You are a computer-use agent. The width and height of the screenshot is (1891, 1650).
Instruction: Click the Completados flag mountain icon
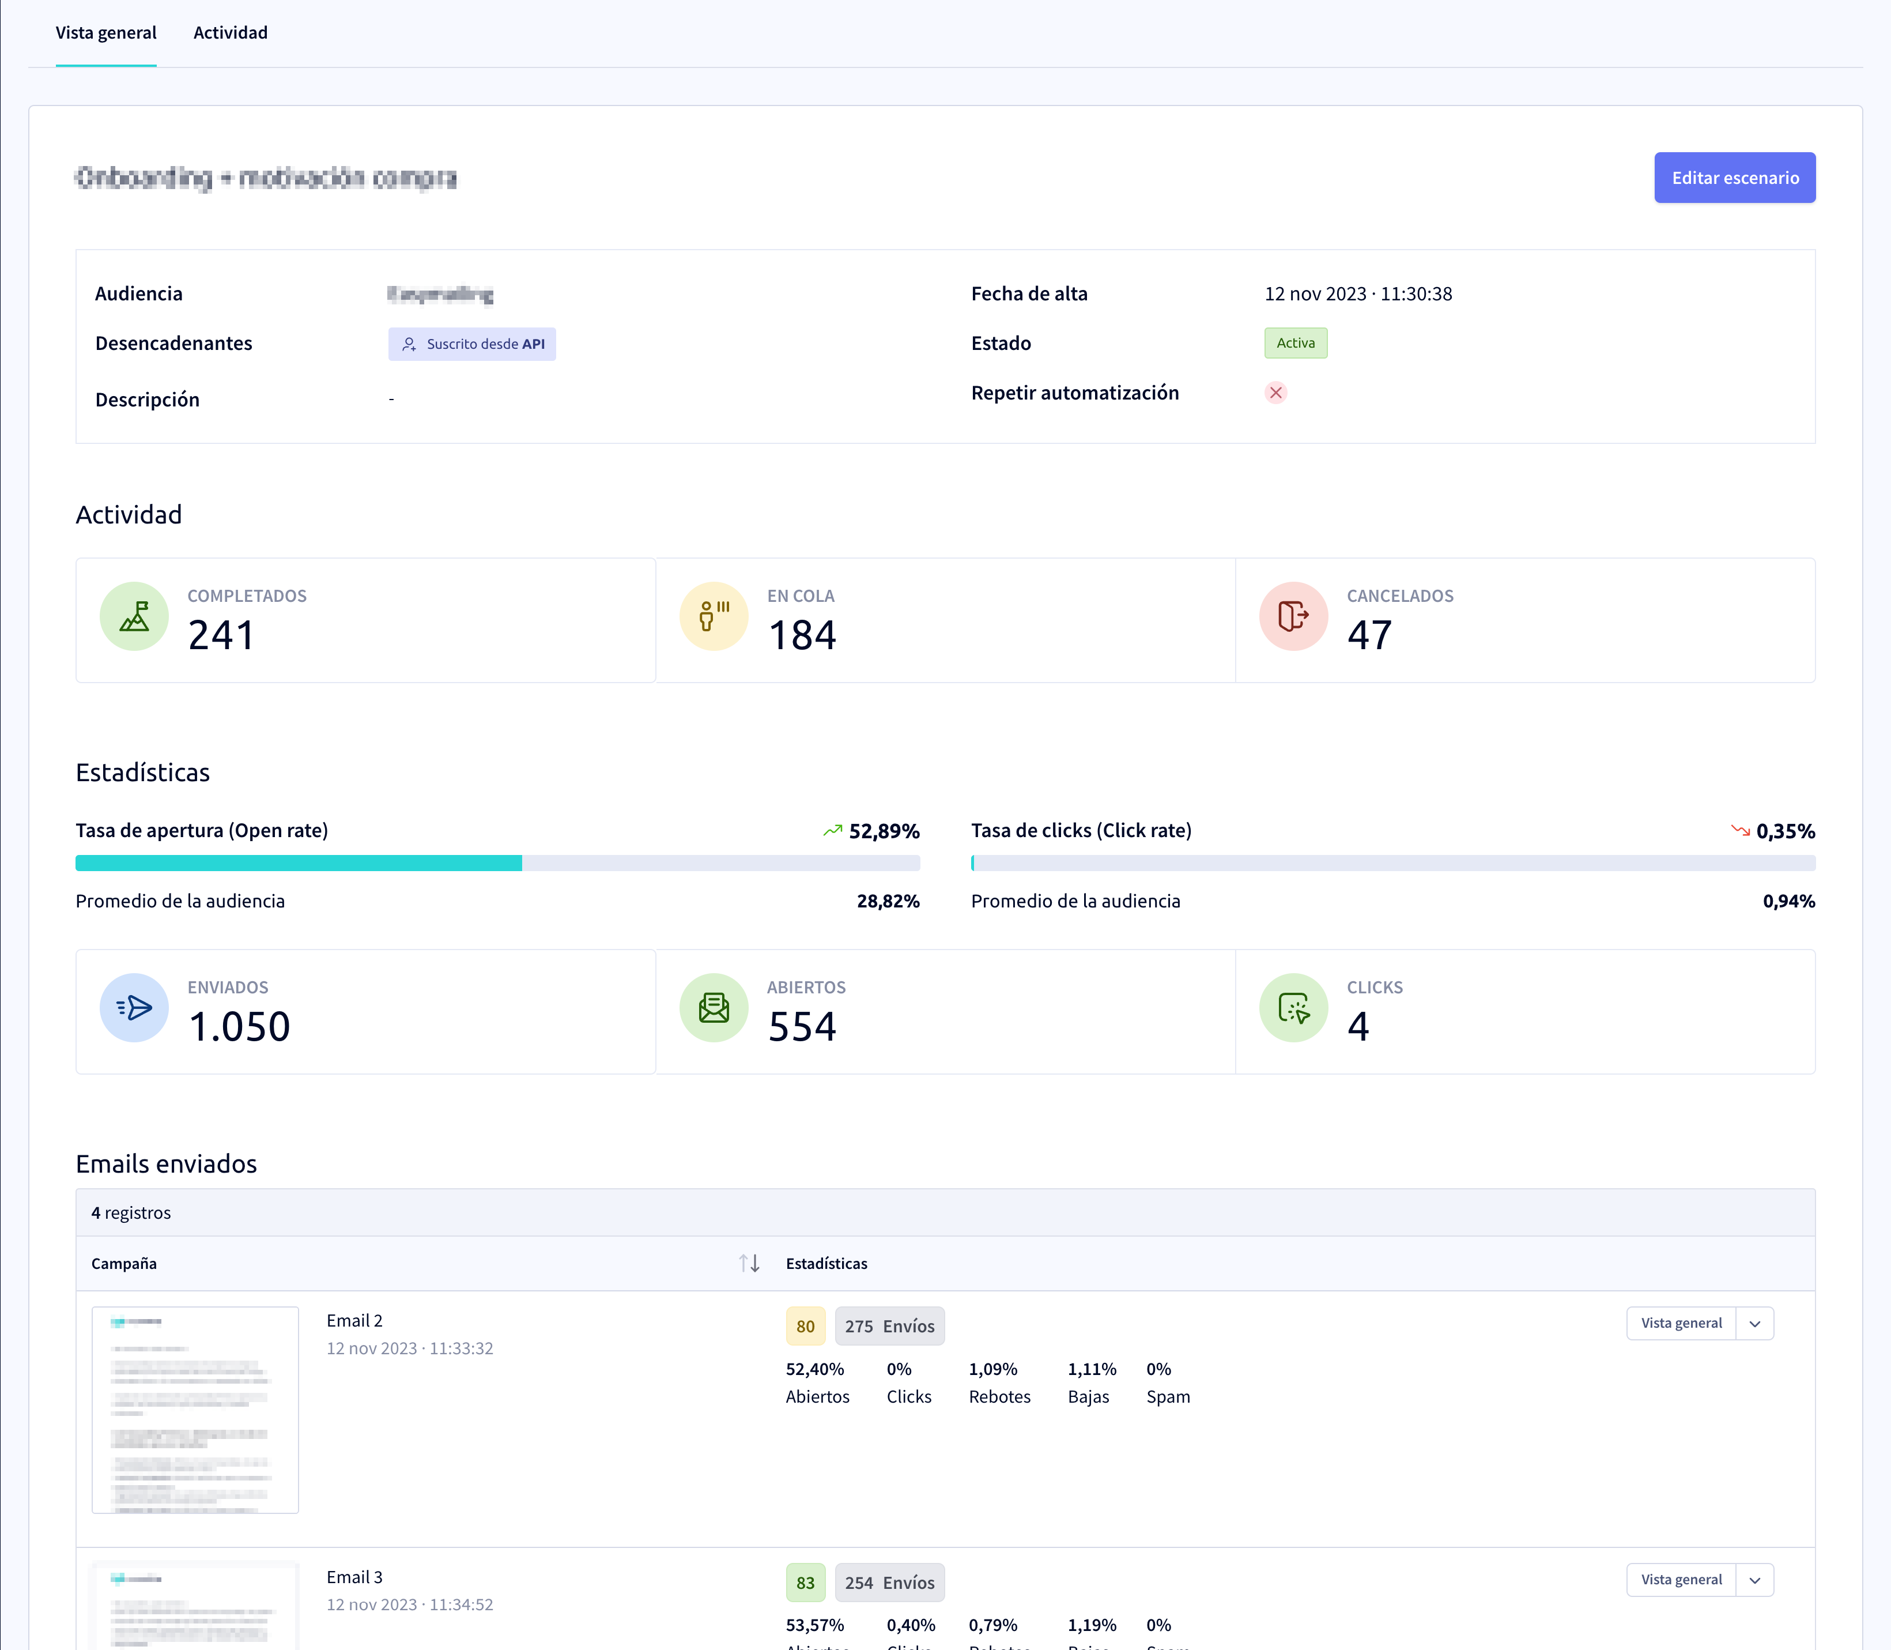134,617
